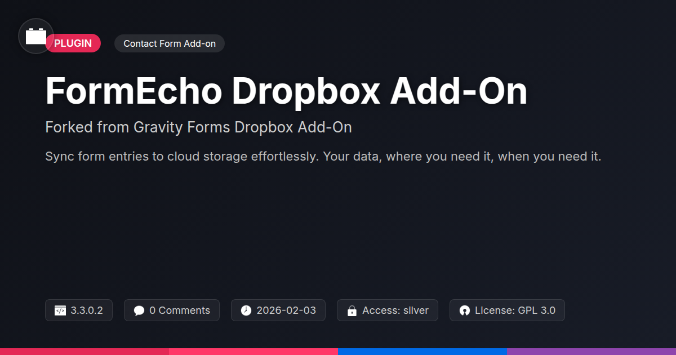Viewport: 676px width, 355px height.
Task: Click the date 2026-02-03
Action: pos(286,310)
